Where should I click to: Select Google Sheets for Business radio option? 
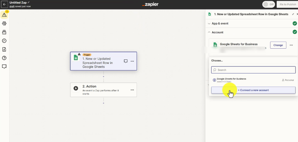click(x=214, y=80)
